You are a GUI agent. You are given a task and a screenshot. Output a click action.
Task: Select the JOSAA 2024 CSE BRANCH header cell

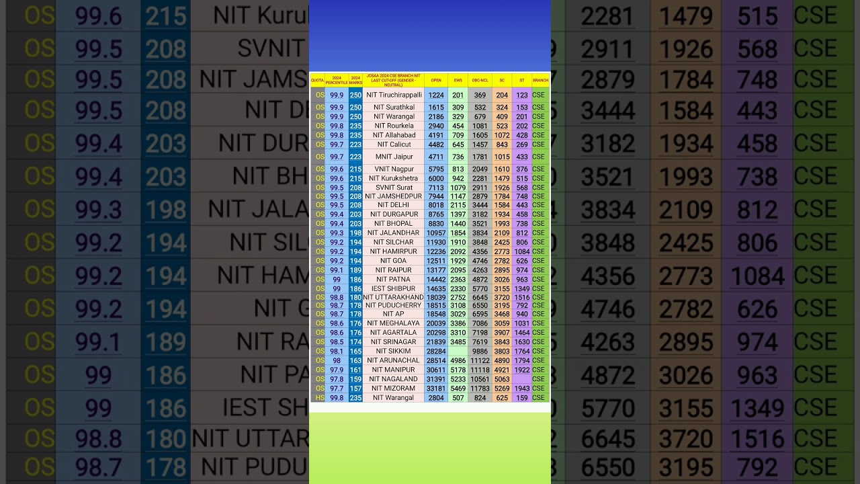(x=394, y=80)
